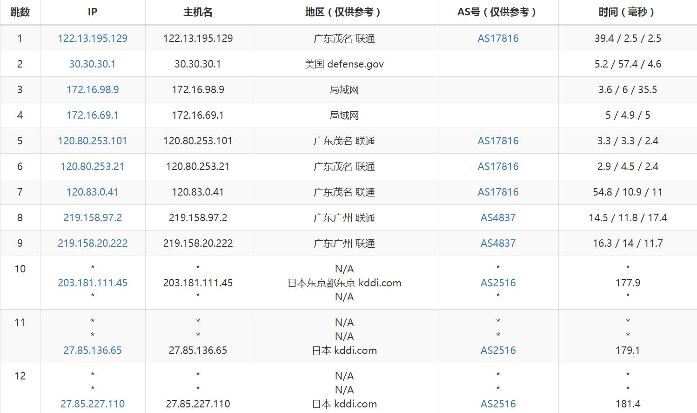Select hostname cell 172.16.98.9
The height and width of the screenshot is (413, 697).
coord(198,89)
